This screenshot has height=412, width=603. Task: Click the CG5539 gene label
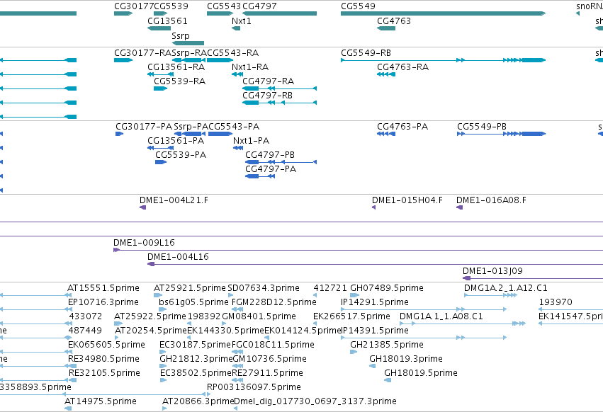(x=171, y=6)
